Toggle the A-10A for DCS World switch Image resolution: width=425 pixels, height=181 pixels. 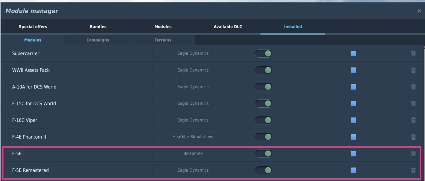coord(263,87)
